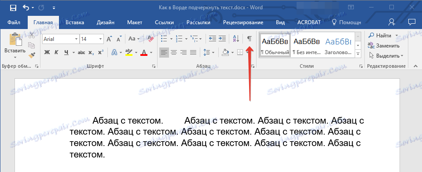Image resolution: width=422 pixels, height=172 pixels.
Task: Click the Shading paint bucket icon
Action: point(225,52)
